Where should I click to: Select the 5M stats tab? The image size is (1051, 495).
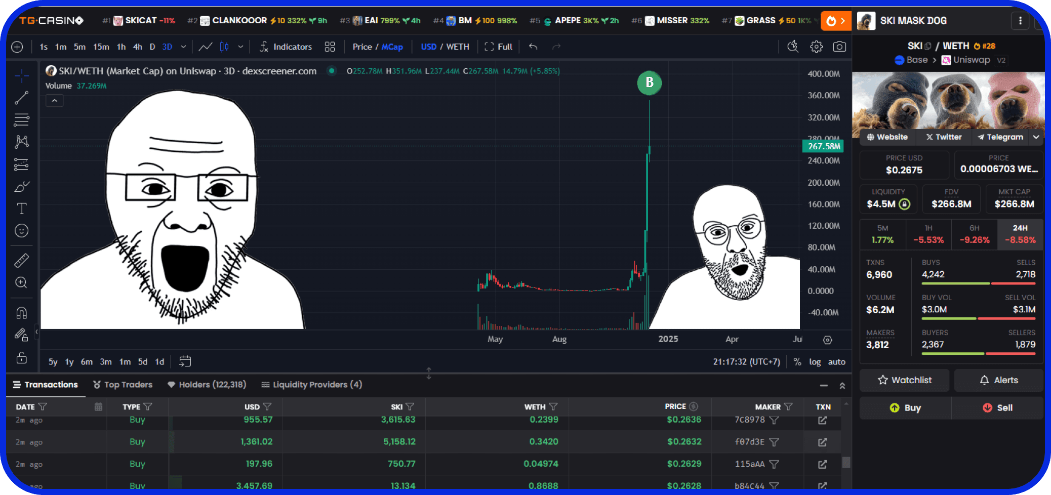(882, 234)
